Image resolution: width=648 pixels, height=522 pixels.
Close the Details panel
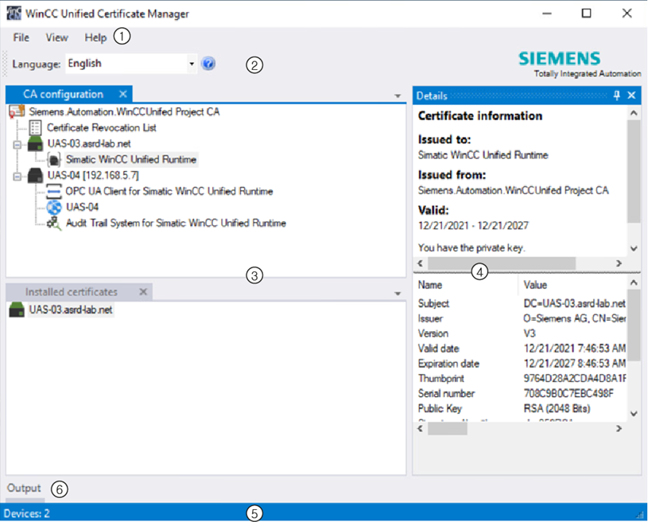pyautogui.click(x=631, y=95)
